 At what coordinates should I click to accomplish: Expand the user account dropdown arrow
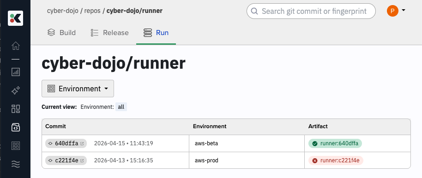pyautogui.click(x=404, y=11)
